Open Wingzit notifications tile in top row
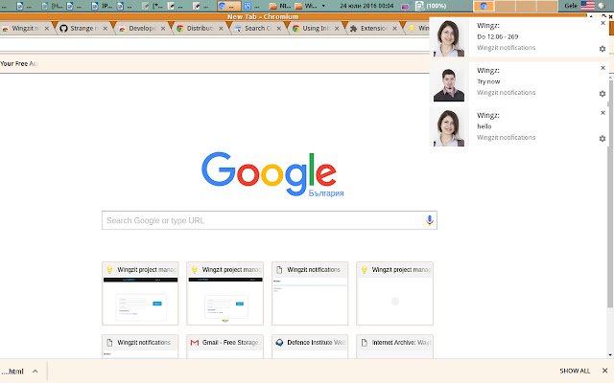Viewport: 614px width, 383px height. pyautogui.click(x=310, y=294)
